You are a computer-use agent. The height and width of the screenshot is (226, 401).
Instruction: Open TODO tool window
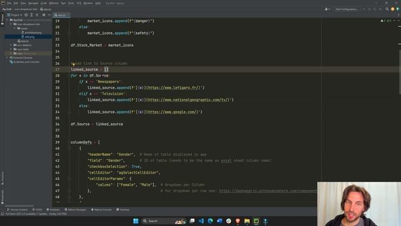(38, 210)
